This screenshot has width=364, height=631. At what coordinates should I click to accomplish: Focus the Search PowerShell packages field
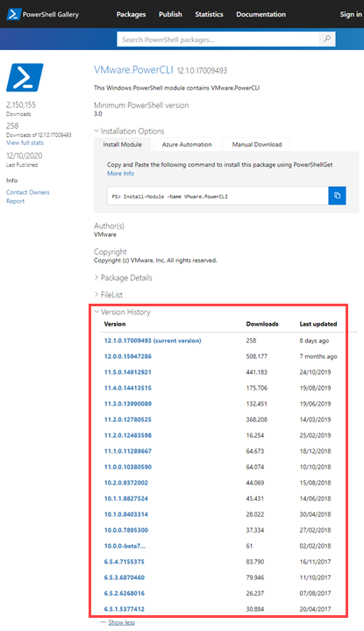(x=218, y=39)
